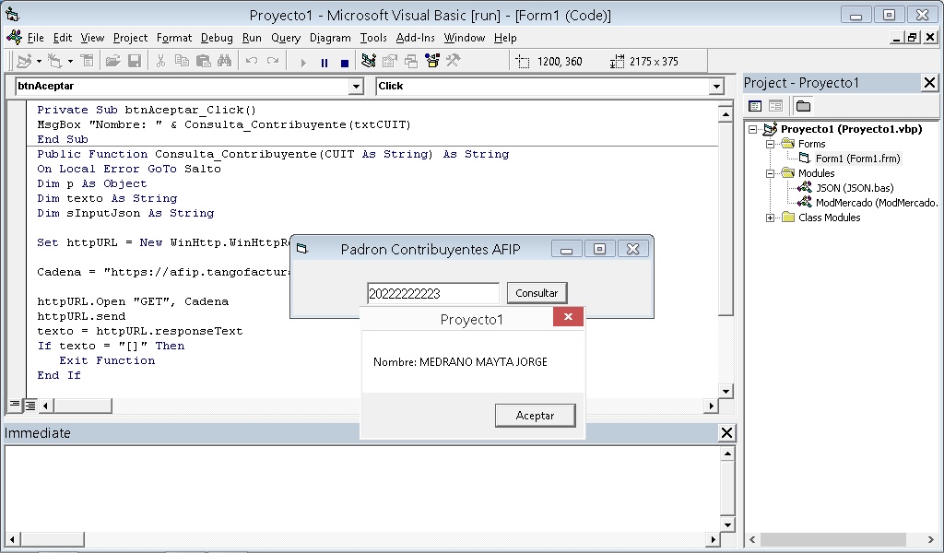This screenshot has width=944, height=553.
Task: Click Aceptar in the Proyecto1 message box
Action: tap(536, 416)
